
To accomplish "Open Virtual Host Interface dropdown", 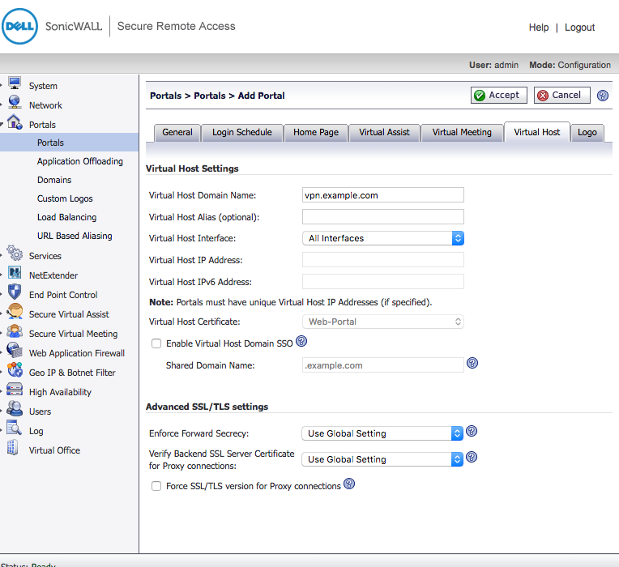I will tap(383, 238).
